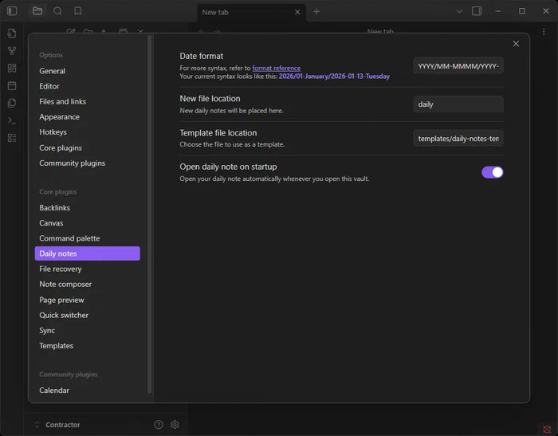Select Canvas plugin options

[x=88, y=223]
